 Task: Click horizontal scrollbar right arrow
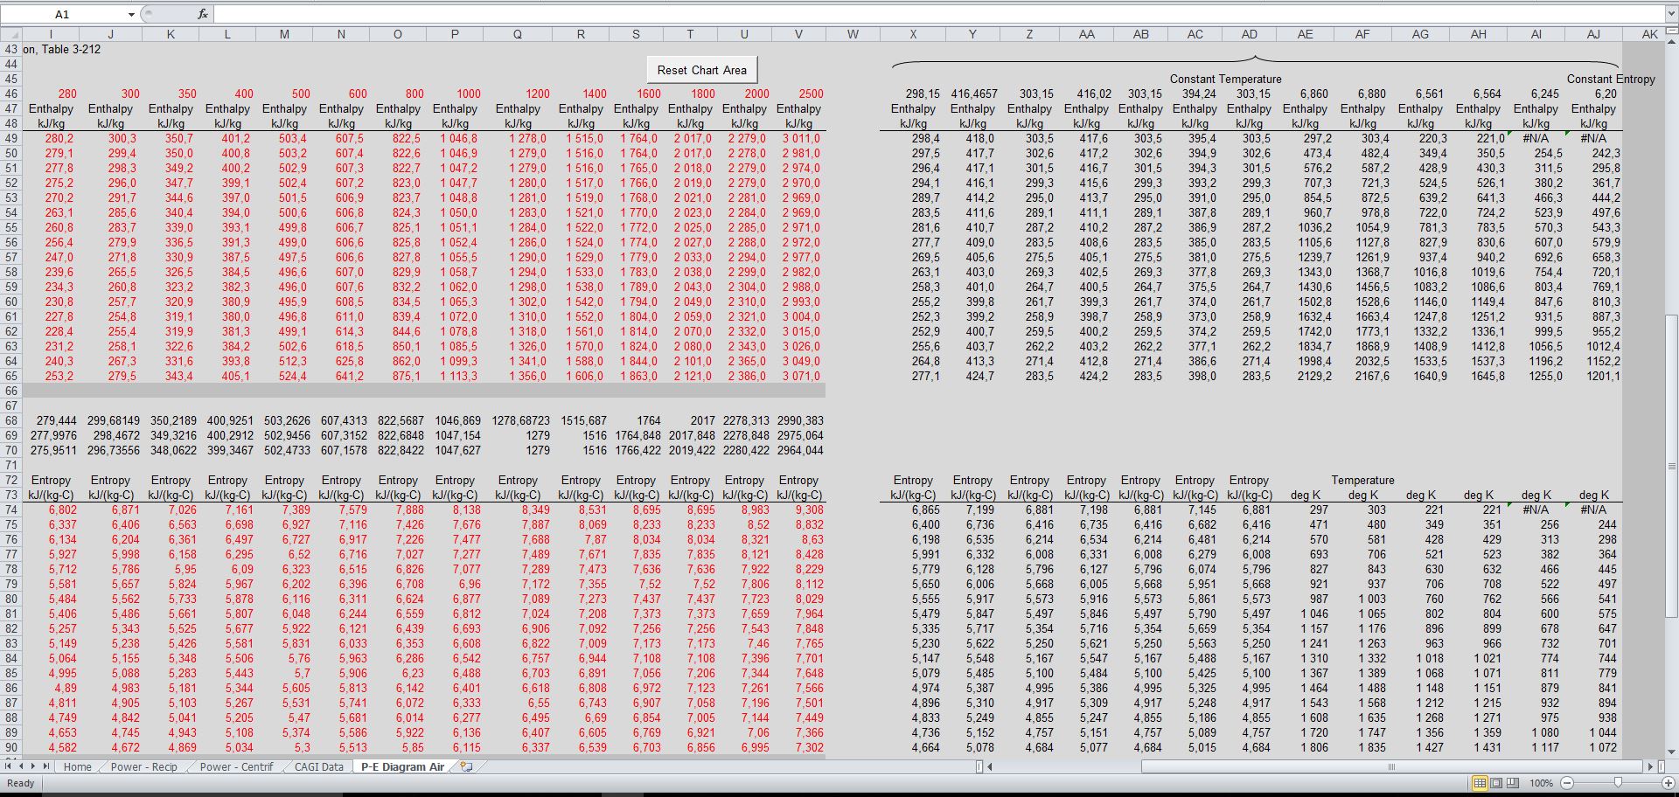(1650, 766)
